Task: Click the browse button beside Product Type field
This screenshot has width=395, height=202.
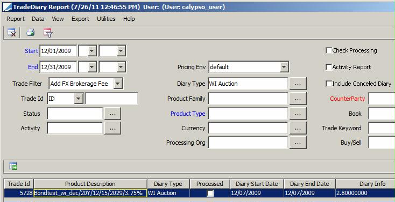Action: click(298, 114)
